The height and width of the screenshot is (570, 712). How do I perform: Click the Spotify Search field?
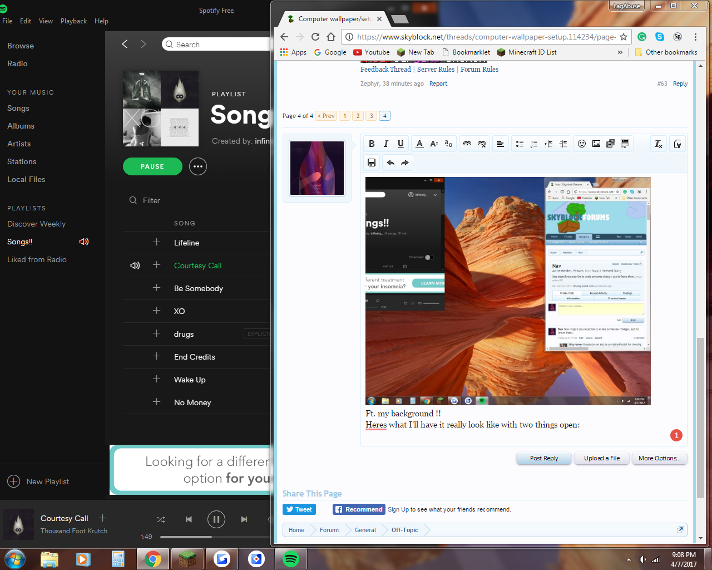(217, 45)
